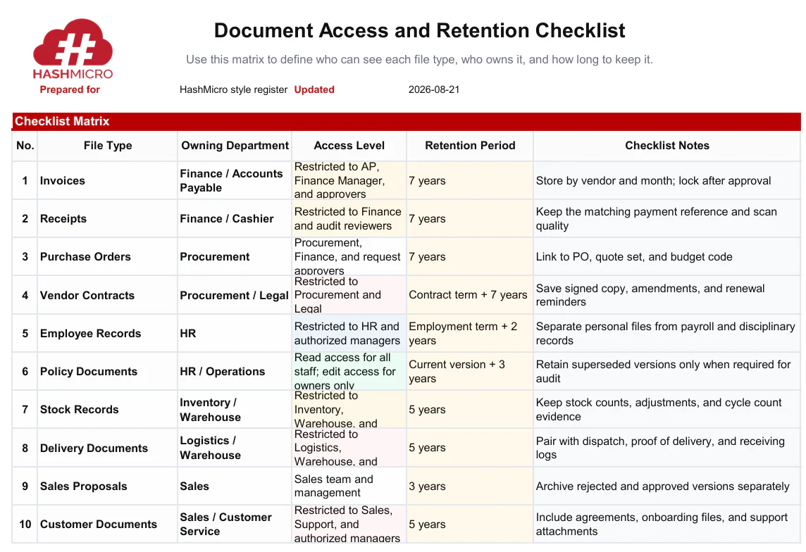The image size is (806, 552).
Task: Select the 'Purchase Orders' cell
Action: (107, 257)
